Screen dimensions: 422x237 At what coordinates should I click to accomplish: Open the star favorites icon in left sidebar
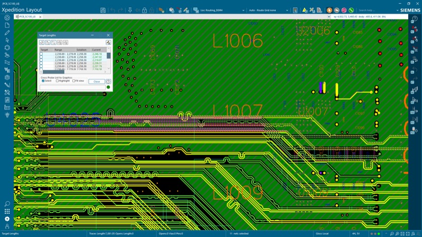click(x=7, y=18)
